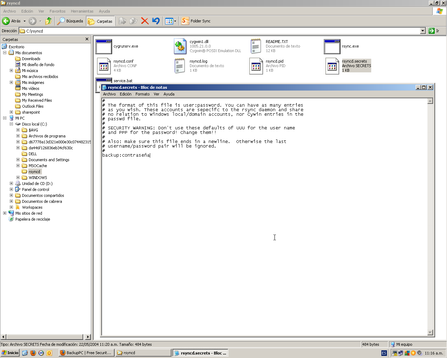This screenshot has width=447, height=358.
Task: Expand the Mi música tree node
Action: point(11,71)
